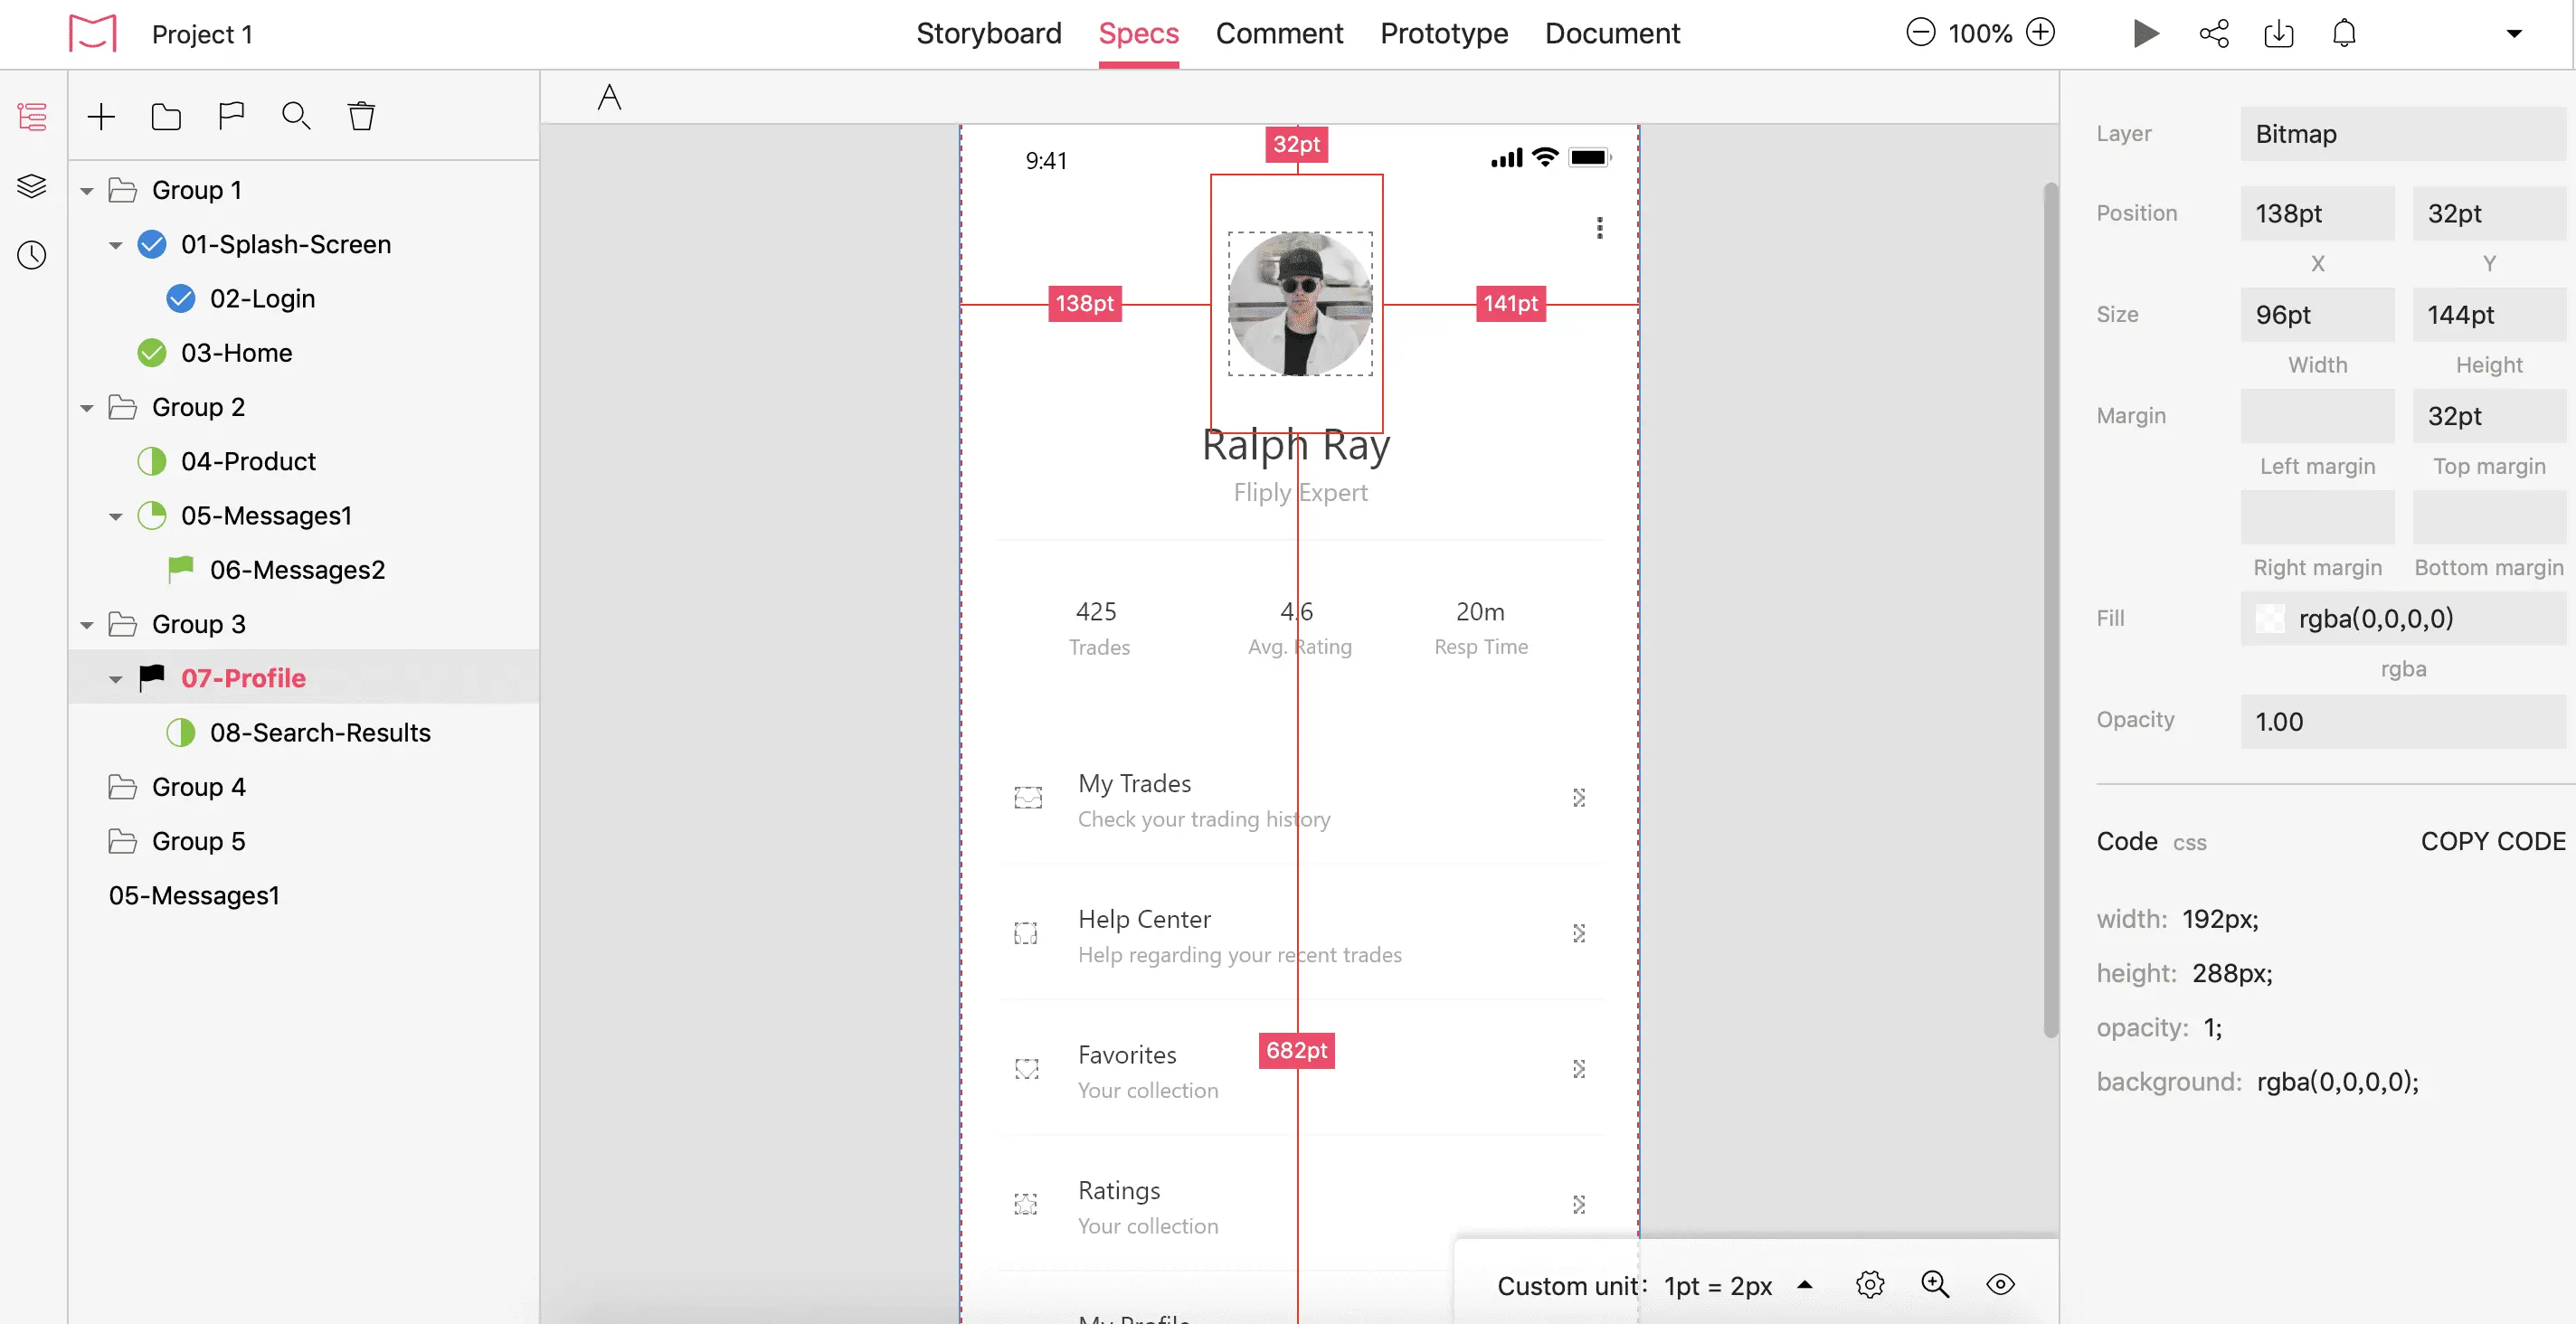The image size is (2576, 1324).
Task: Click the add new page plus icon
Action: point(101,117)
